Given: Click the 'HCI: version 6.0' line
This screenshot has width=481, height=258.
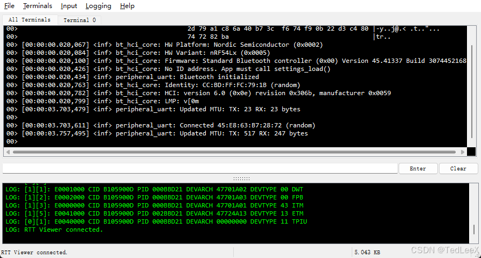Looking at the screenshot, I should [198, 93].
